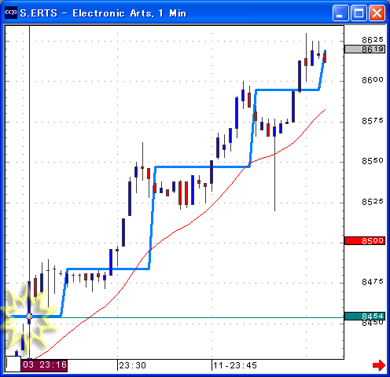Select the 03 23:16 cursor time label
This screenshot has width=390, height=377.
[x=44, y=365]
